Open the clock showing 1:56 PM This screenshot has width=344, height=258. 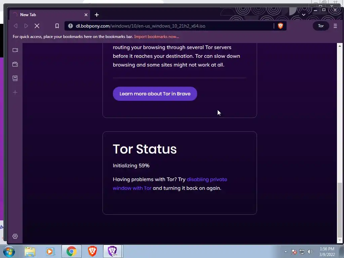click(x=327, y=252)
